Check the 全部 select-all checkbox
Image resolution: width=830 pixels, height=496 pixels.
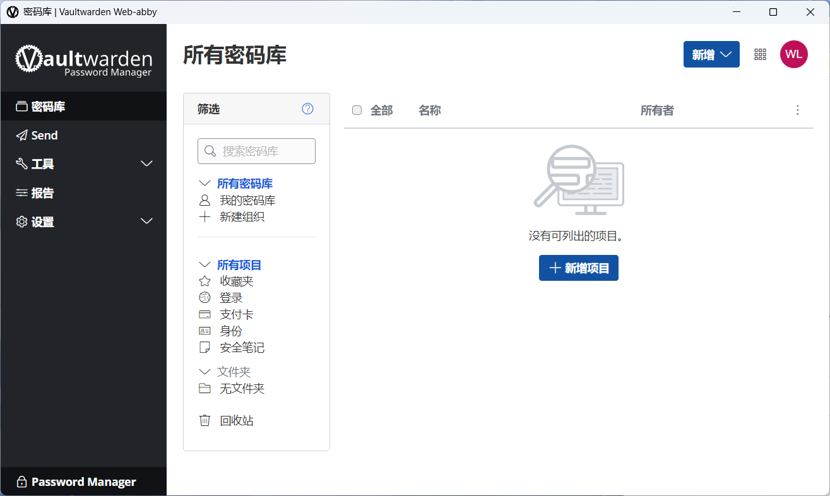tap(357, 110)
